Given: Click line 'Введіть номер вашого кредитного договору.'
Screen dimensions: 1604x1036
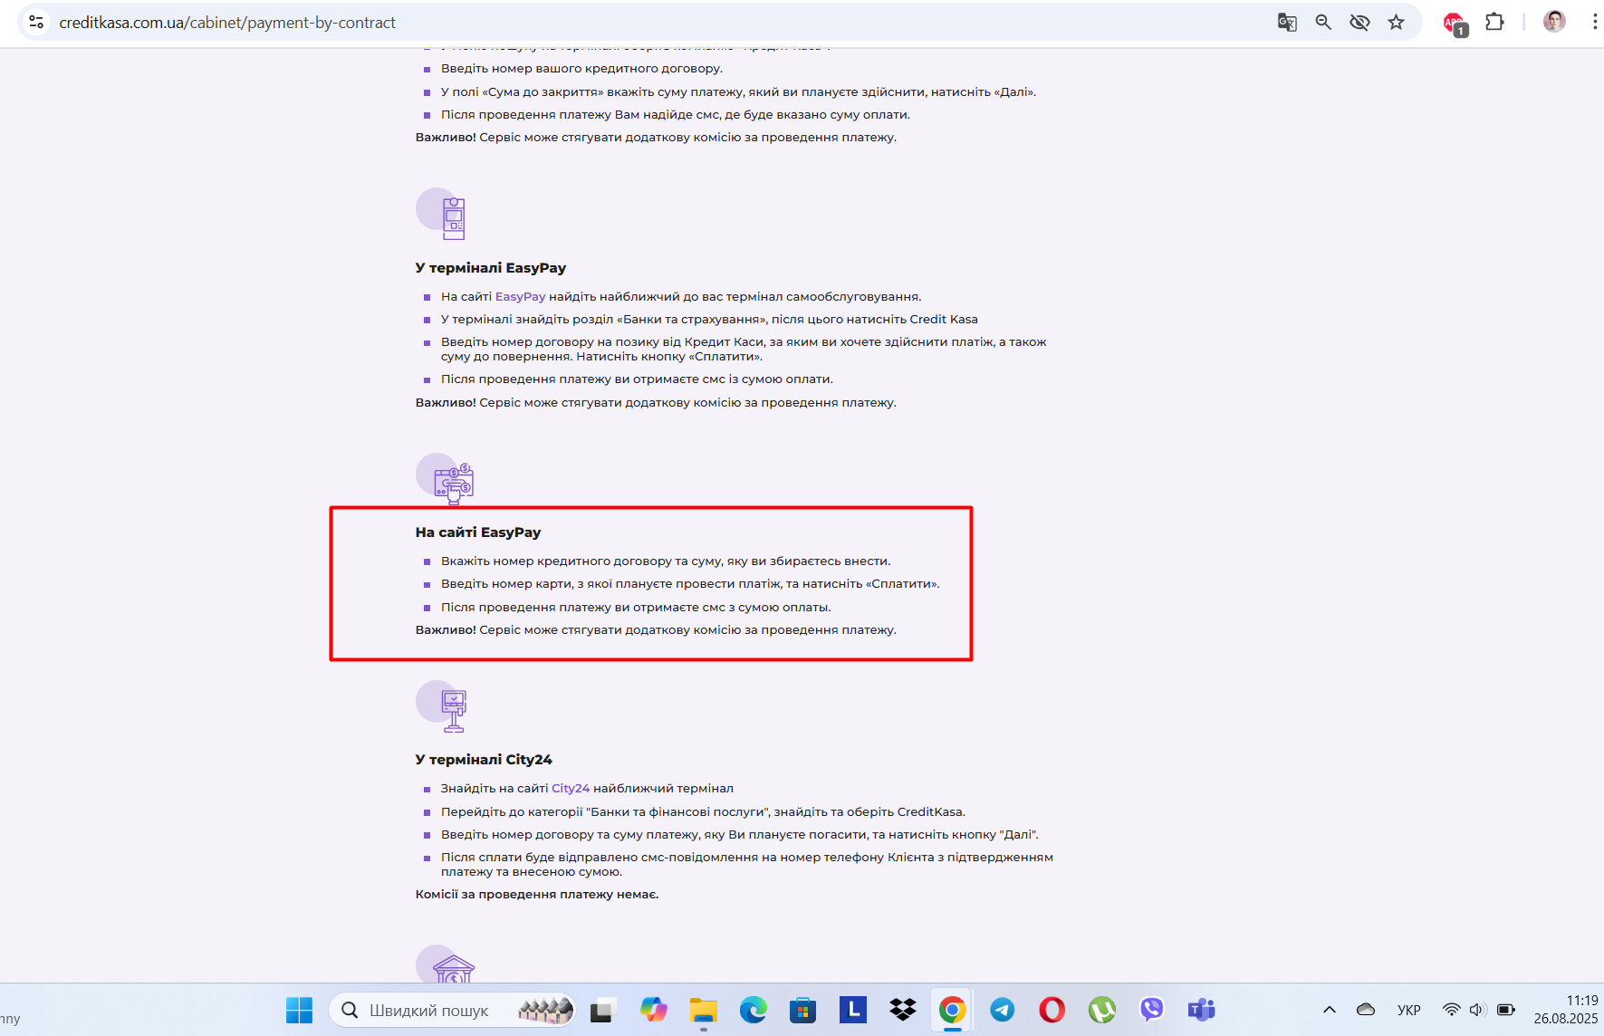Looking at the screenshot, I should tap(581, 68).
